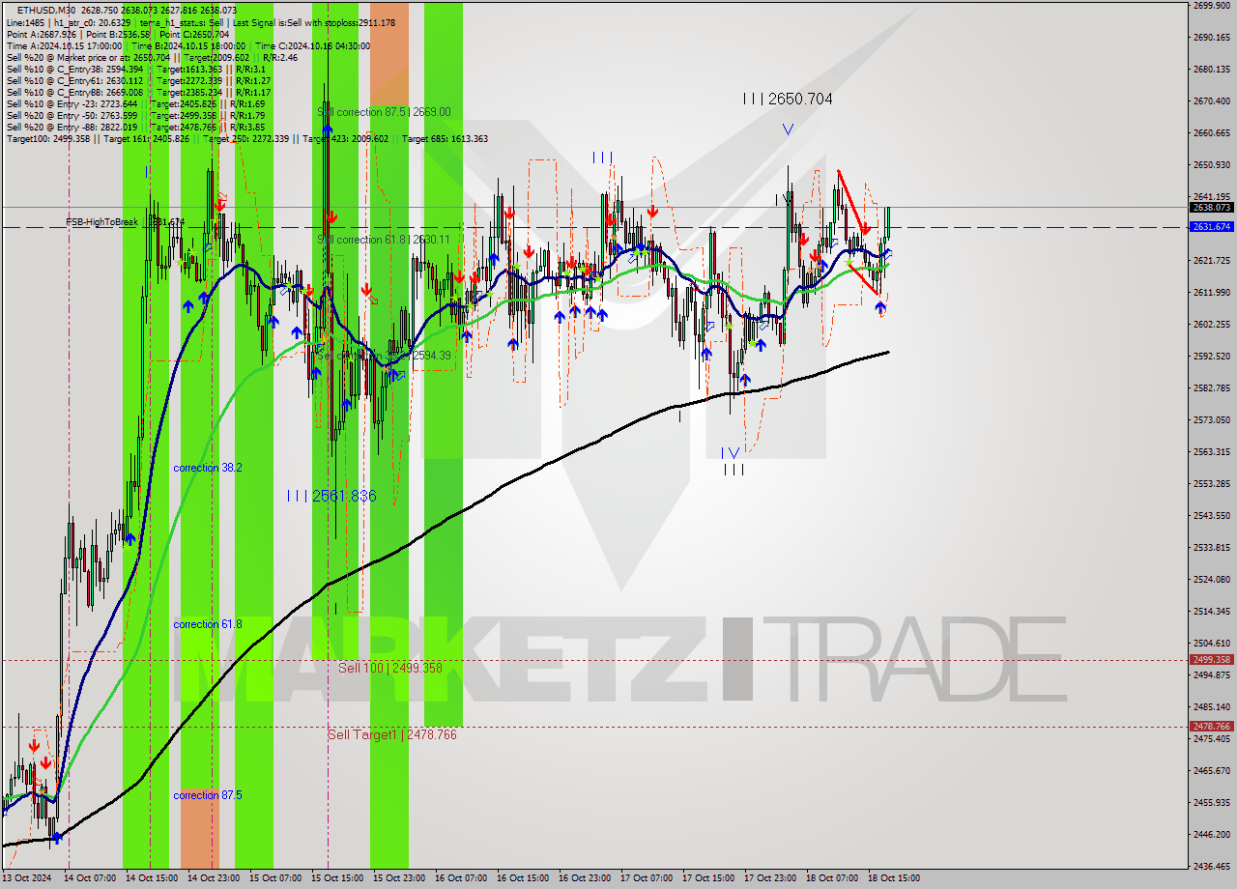Viewport: 1237px width, 889px height.
Task: Click the blue 'correction 61.8' label
Action: tap(208, 625)
